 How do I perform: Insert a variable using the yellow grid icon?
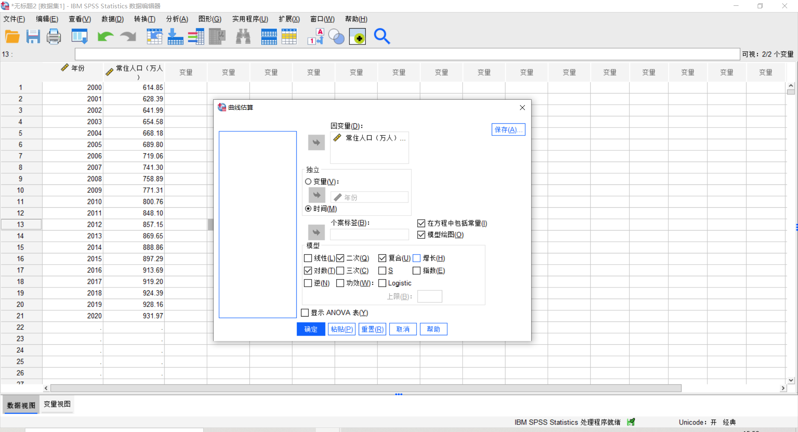pyautogui.click(x=289, y=37)
